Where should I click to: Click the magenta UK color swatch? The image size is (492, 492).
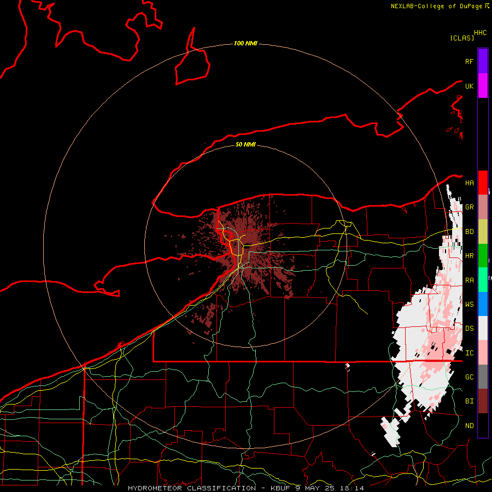pyautogui.click(x=483, y=86)
